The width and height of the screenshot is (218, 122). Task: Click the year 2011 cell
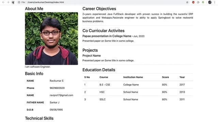click(x=182, y=99)
